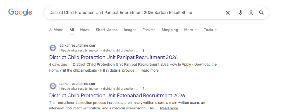Screen dimensions: 287x112
Task: Select the News tab
Action: [x=85, y=30]
